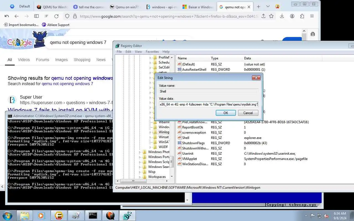Expand the Windows Search key
Viewport: 354px width, 221px height.
click(140, 167)
